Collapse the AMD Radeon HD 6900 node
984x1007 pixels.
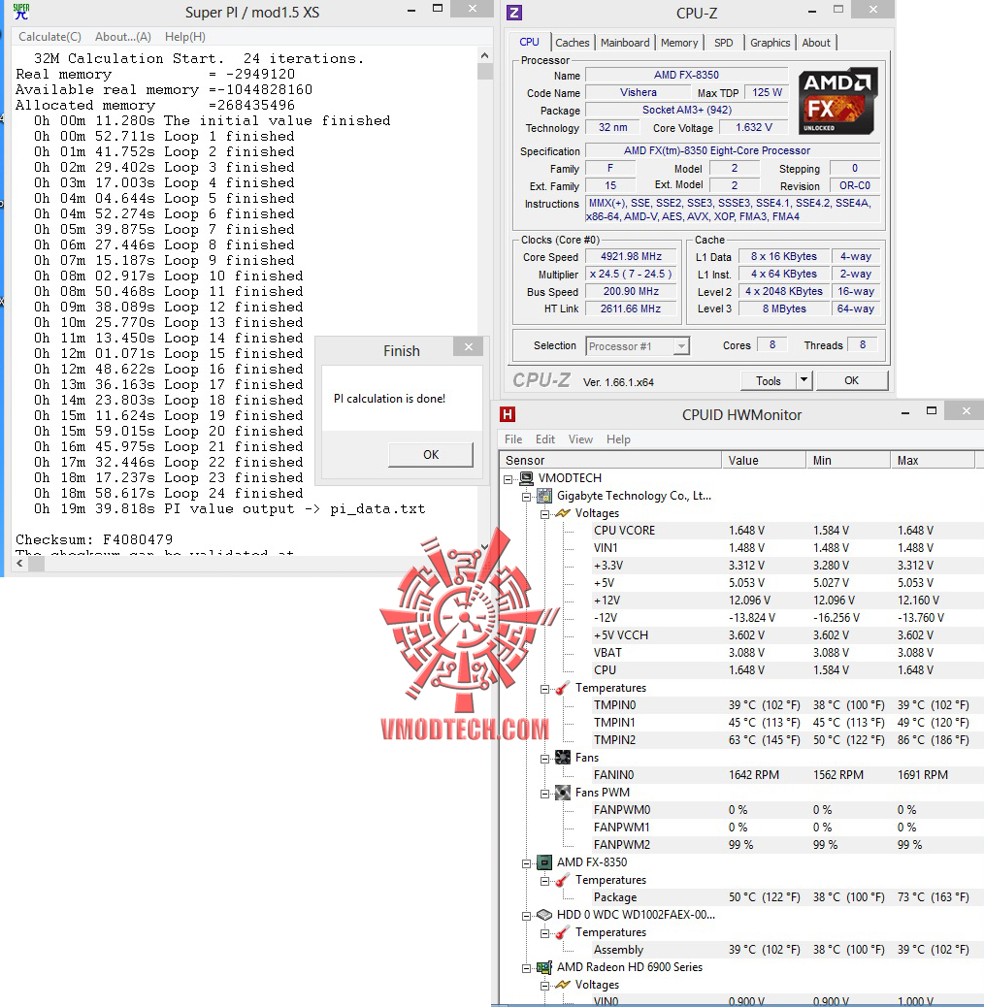point(526,968)
